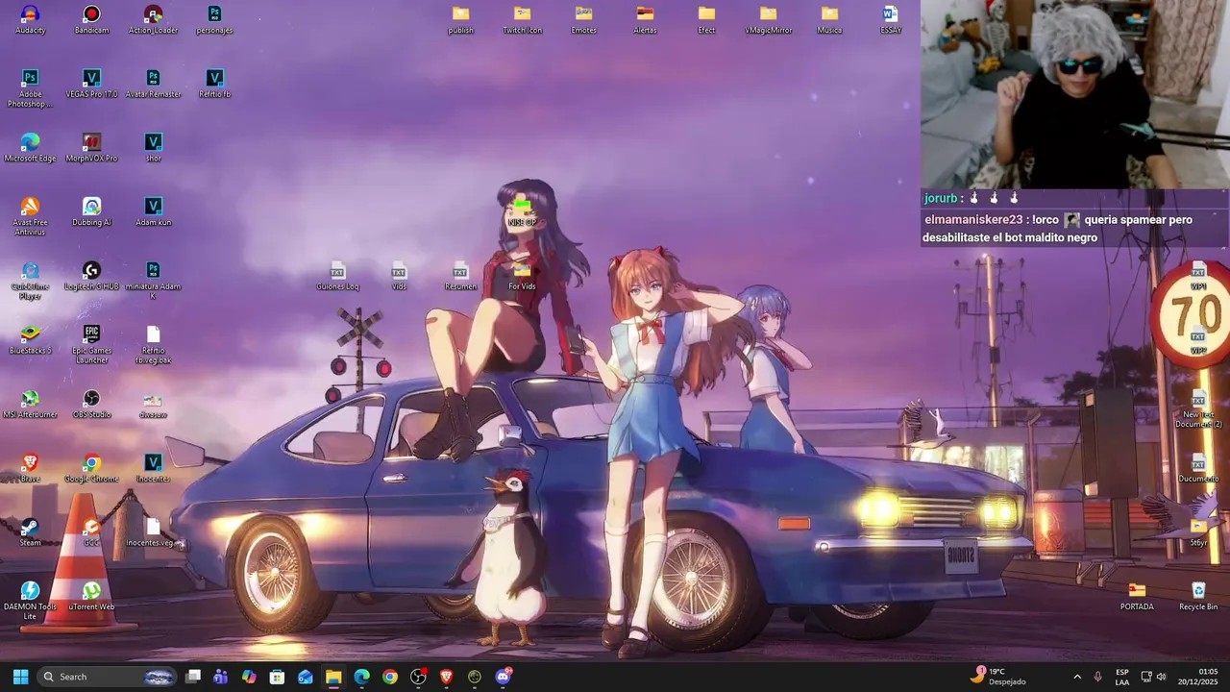Launch Adobe Photoshop shortcut

pos(30,88)
